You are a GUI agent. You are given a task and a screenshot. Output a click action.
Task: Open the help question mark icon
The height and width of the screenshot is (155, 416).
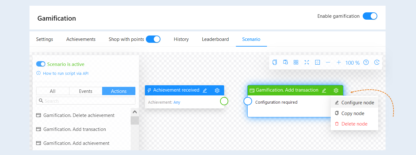point(366,62)
